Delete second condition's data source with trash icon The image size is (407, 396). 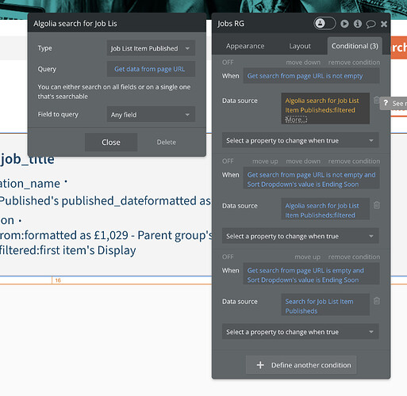tap(377, 205)
